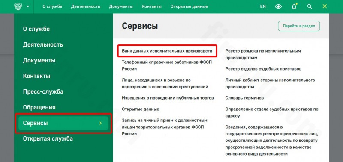Select 'Документы' in the green sidebar
343x162 pixels.
click(39, 60)
